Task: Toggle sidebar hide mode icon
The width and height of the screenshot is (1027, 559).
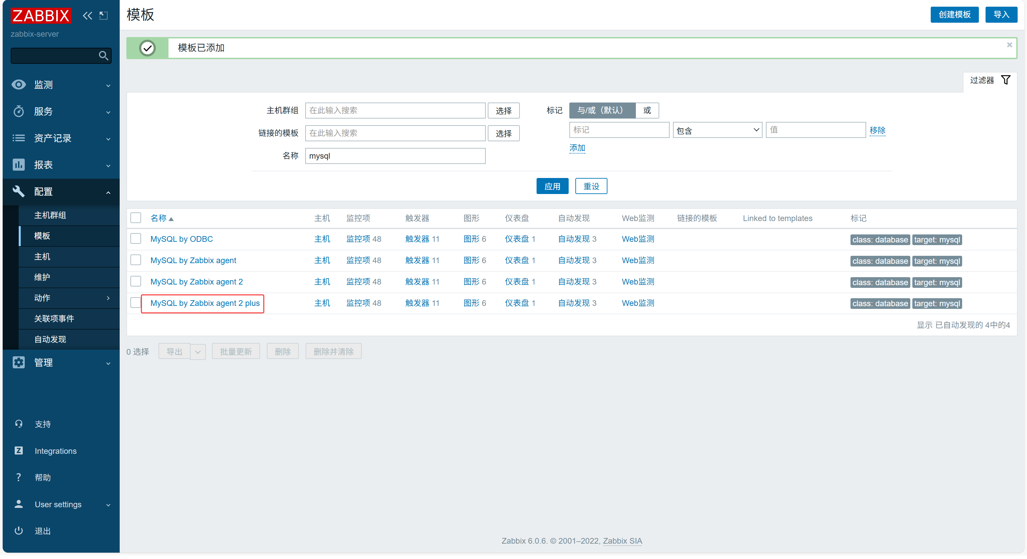Action: coord(104,15)
